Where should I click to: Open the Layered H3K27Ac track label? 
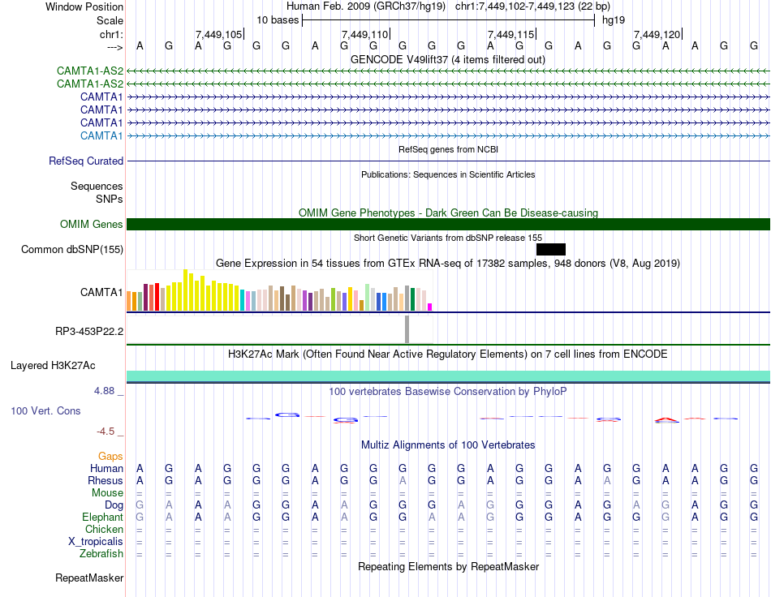53,366
